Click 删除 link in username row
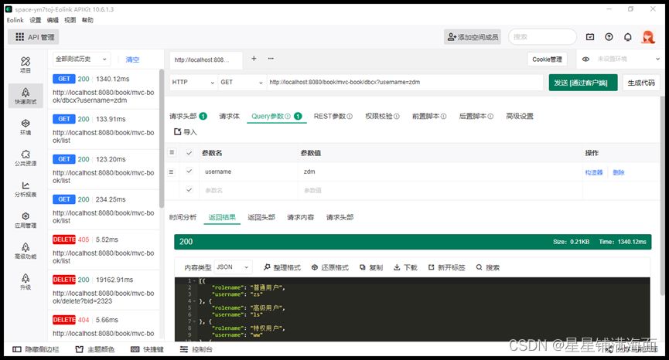 (x=619, y=172)
